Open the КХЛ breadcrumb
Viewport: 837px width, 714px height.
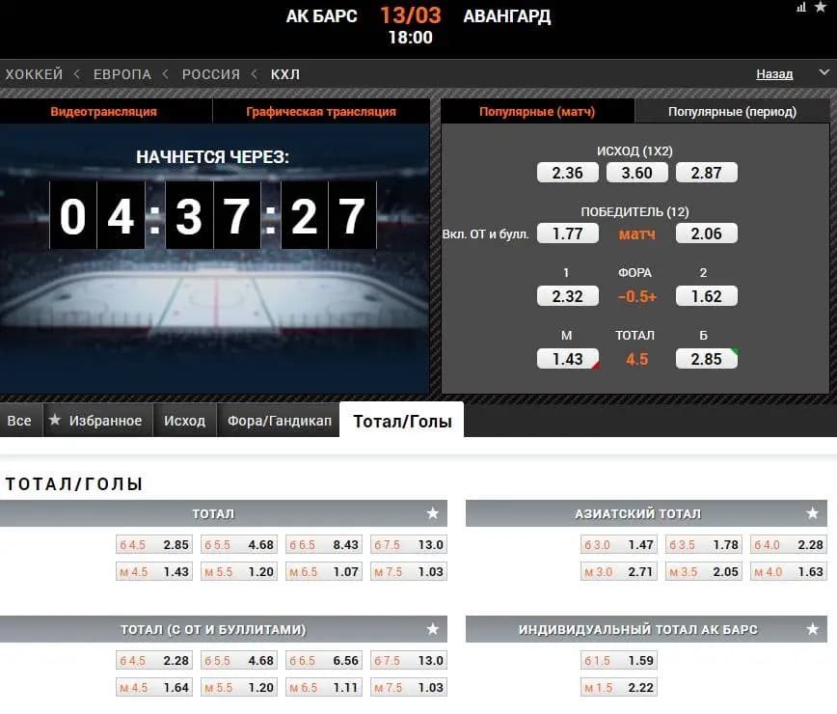click(285, 74)
